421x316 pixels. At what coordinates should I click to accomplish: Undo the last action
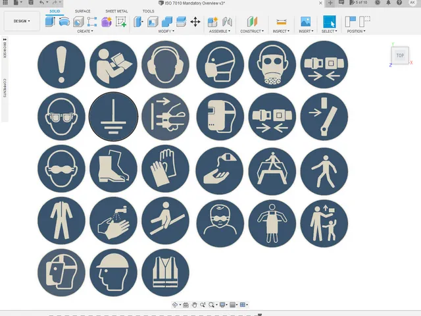(43, 3)
